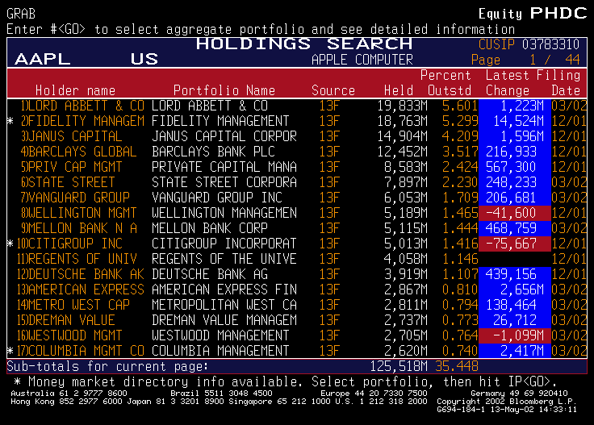Screen dimensions: 594x425
Task: Select holder 1) LORD ABBETT & CO
Action: [82, 106]
